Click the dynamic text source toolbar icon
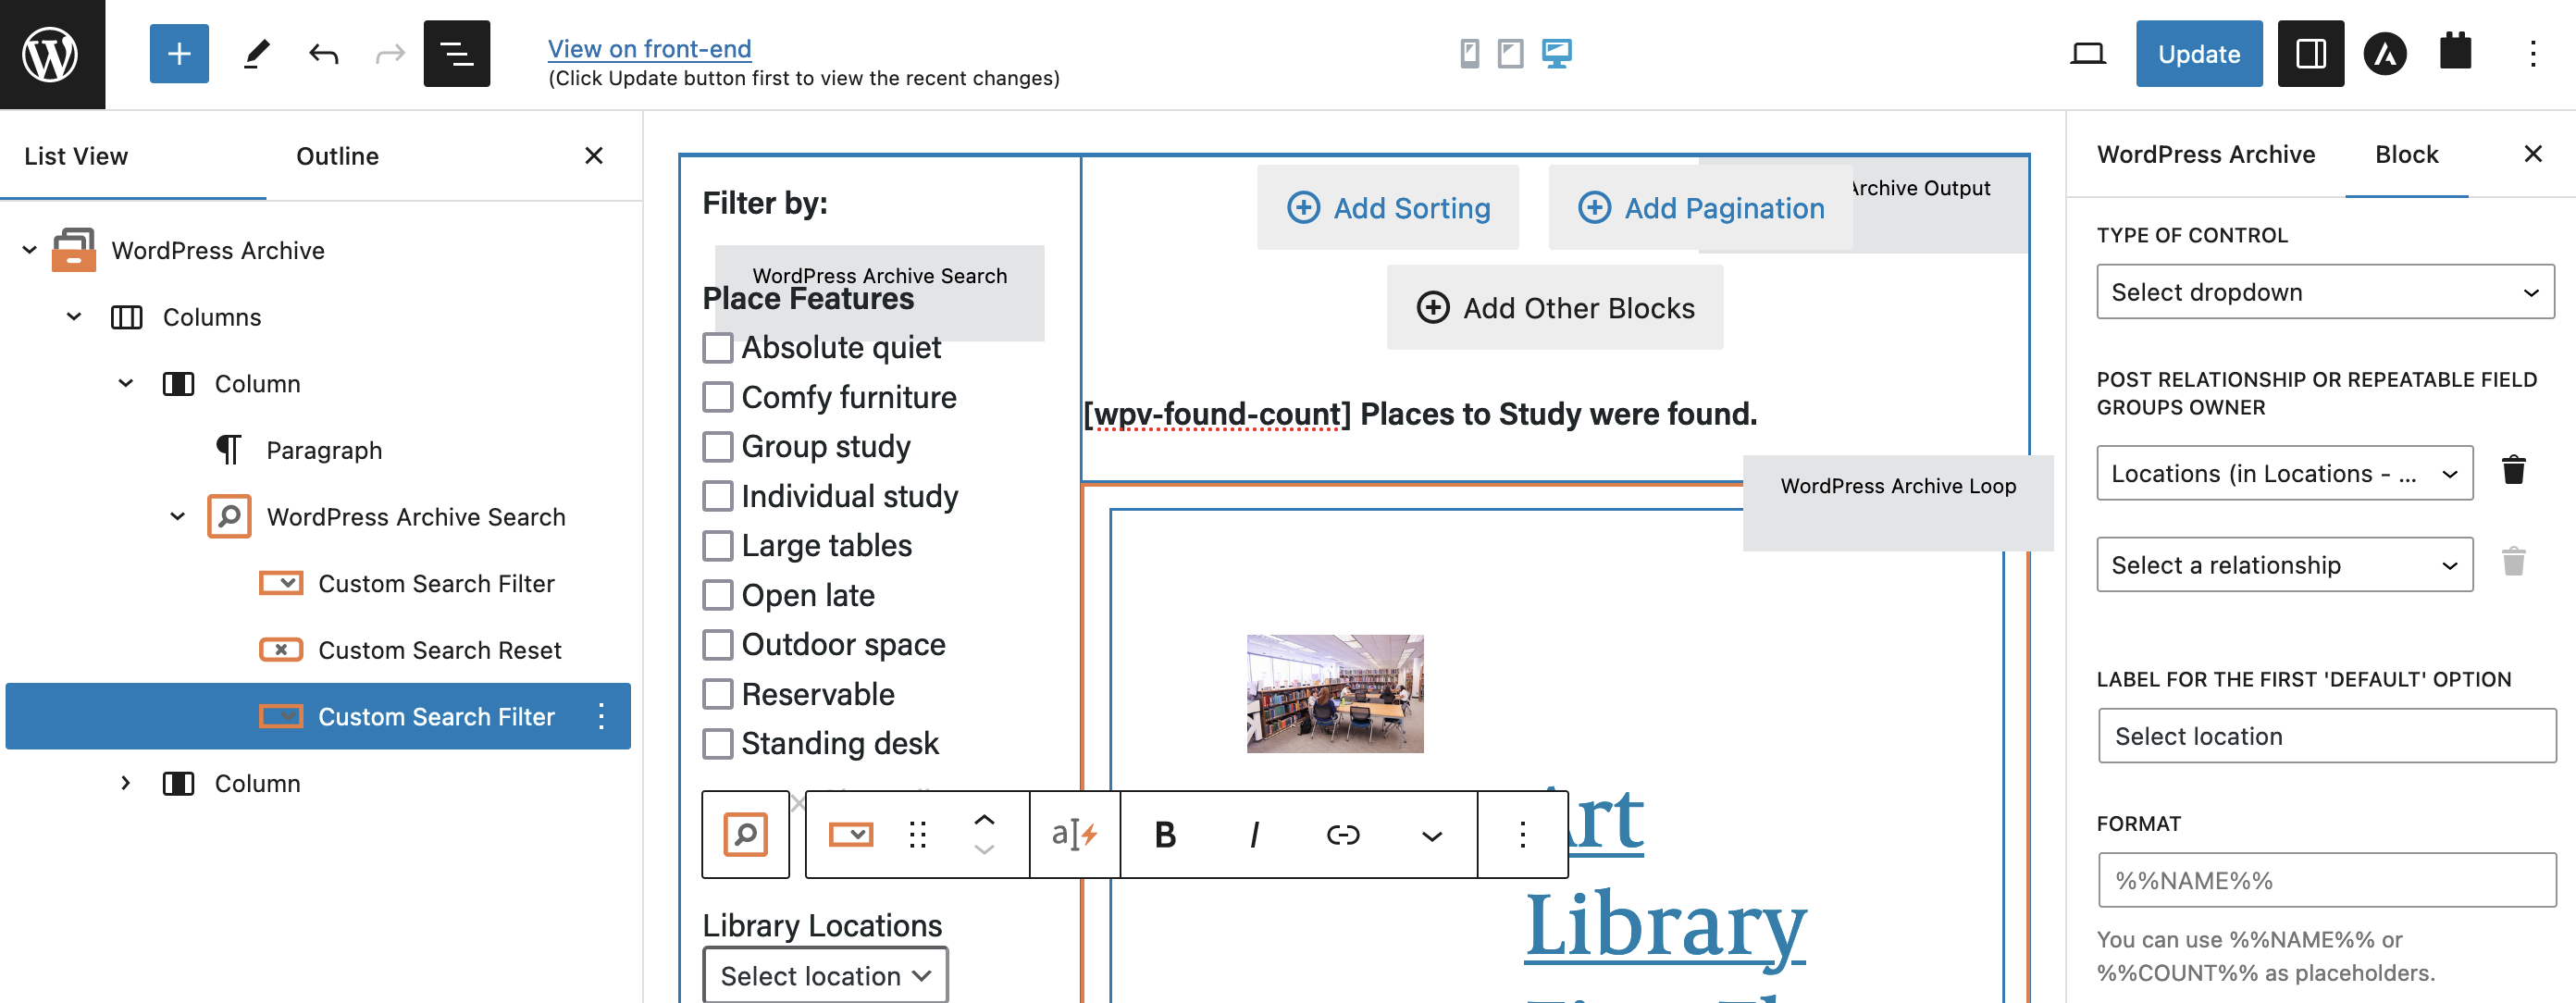The height and width of the screenshot is (1003, 2576). pos(1075,835)
